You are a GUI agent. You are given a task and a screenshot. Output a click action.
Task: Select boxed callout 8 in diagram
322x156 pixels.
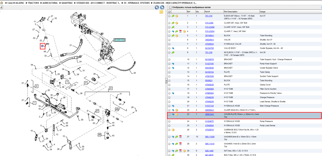(111, 88)
